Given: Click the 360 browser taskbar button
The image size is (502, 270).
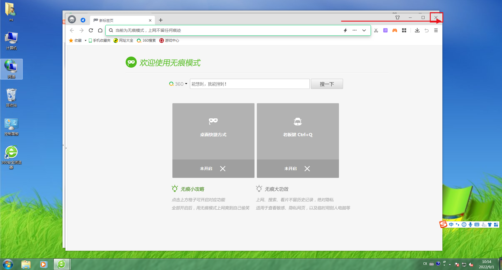Looking at the screenshot, I should (62, 264).
